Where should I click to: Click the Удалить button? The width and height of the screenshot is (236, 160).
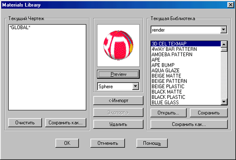118,124
